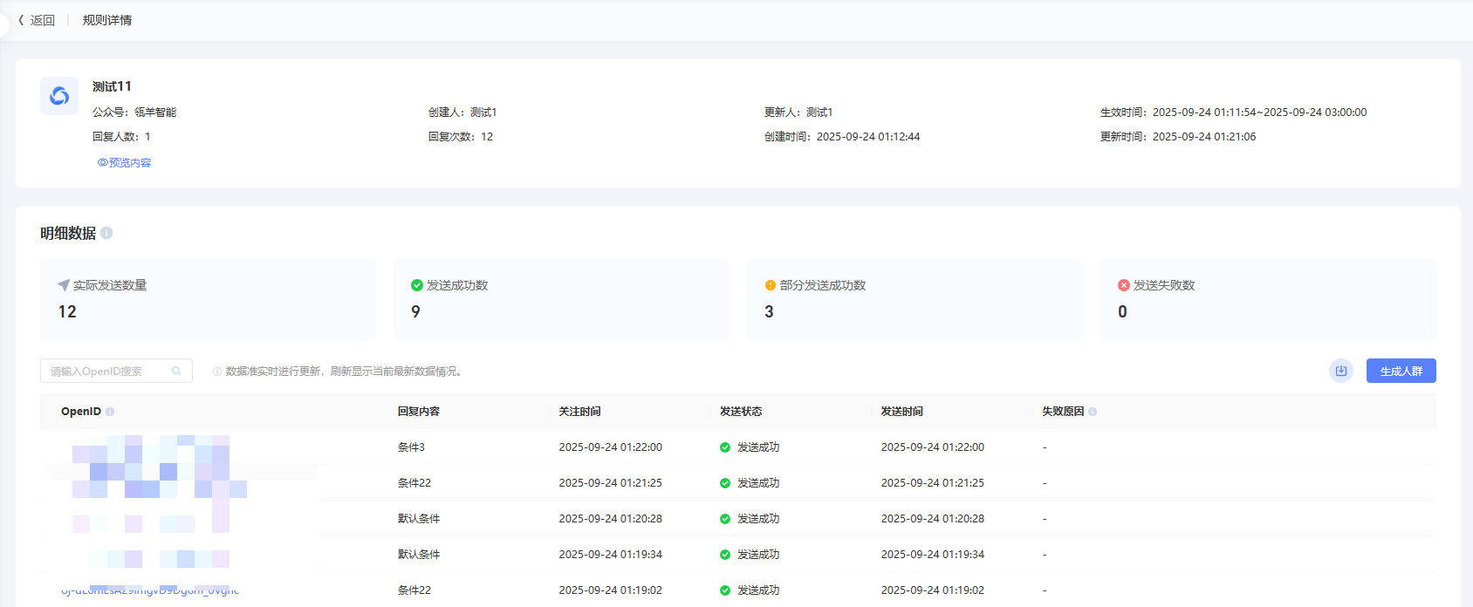
Task: Click 条件3 reply content cell
Action: (411, 447)
